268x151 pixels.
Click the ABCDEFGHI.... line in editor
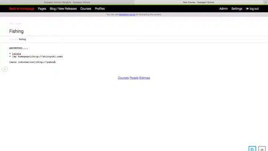(18, 48)
